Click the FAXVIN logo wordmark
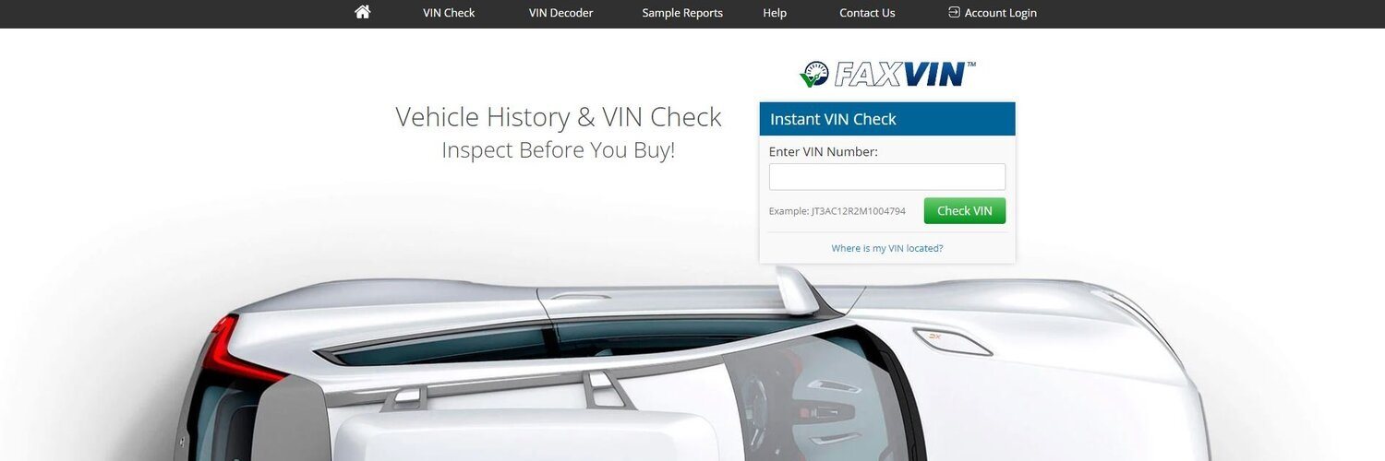 (904, 74)
